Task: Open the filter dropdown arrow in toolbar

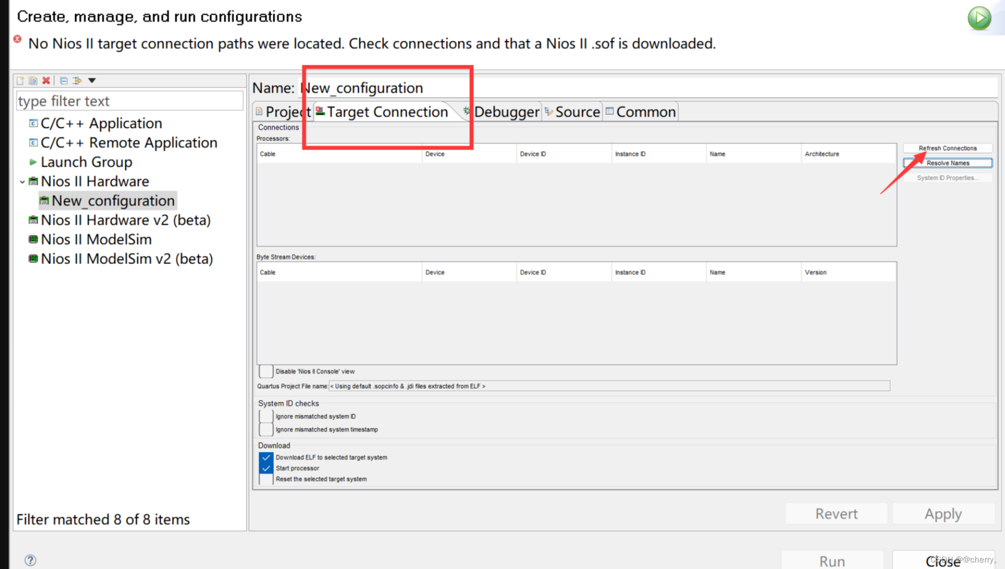Action: [x=92, y=81]
